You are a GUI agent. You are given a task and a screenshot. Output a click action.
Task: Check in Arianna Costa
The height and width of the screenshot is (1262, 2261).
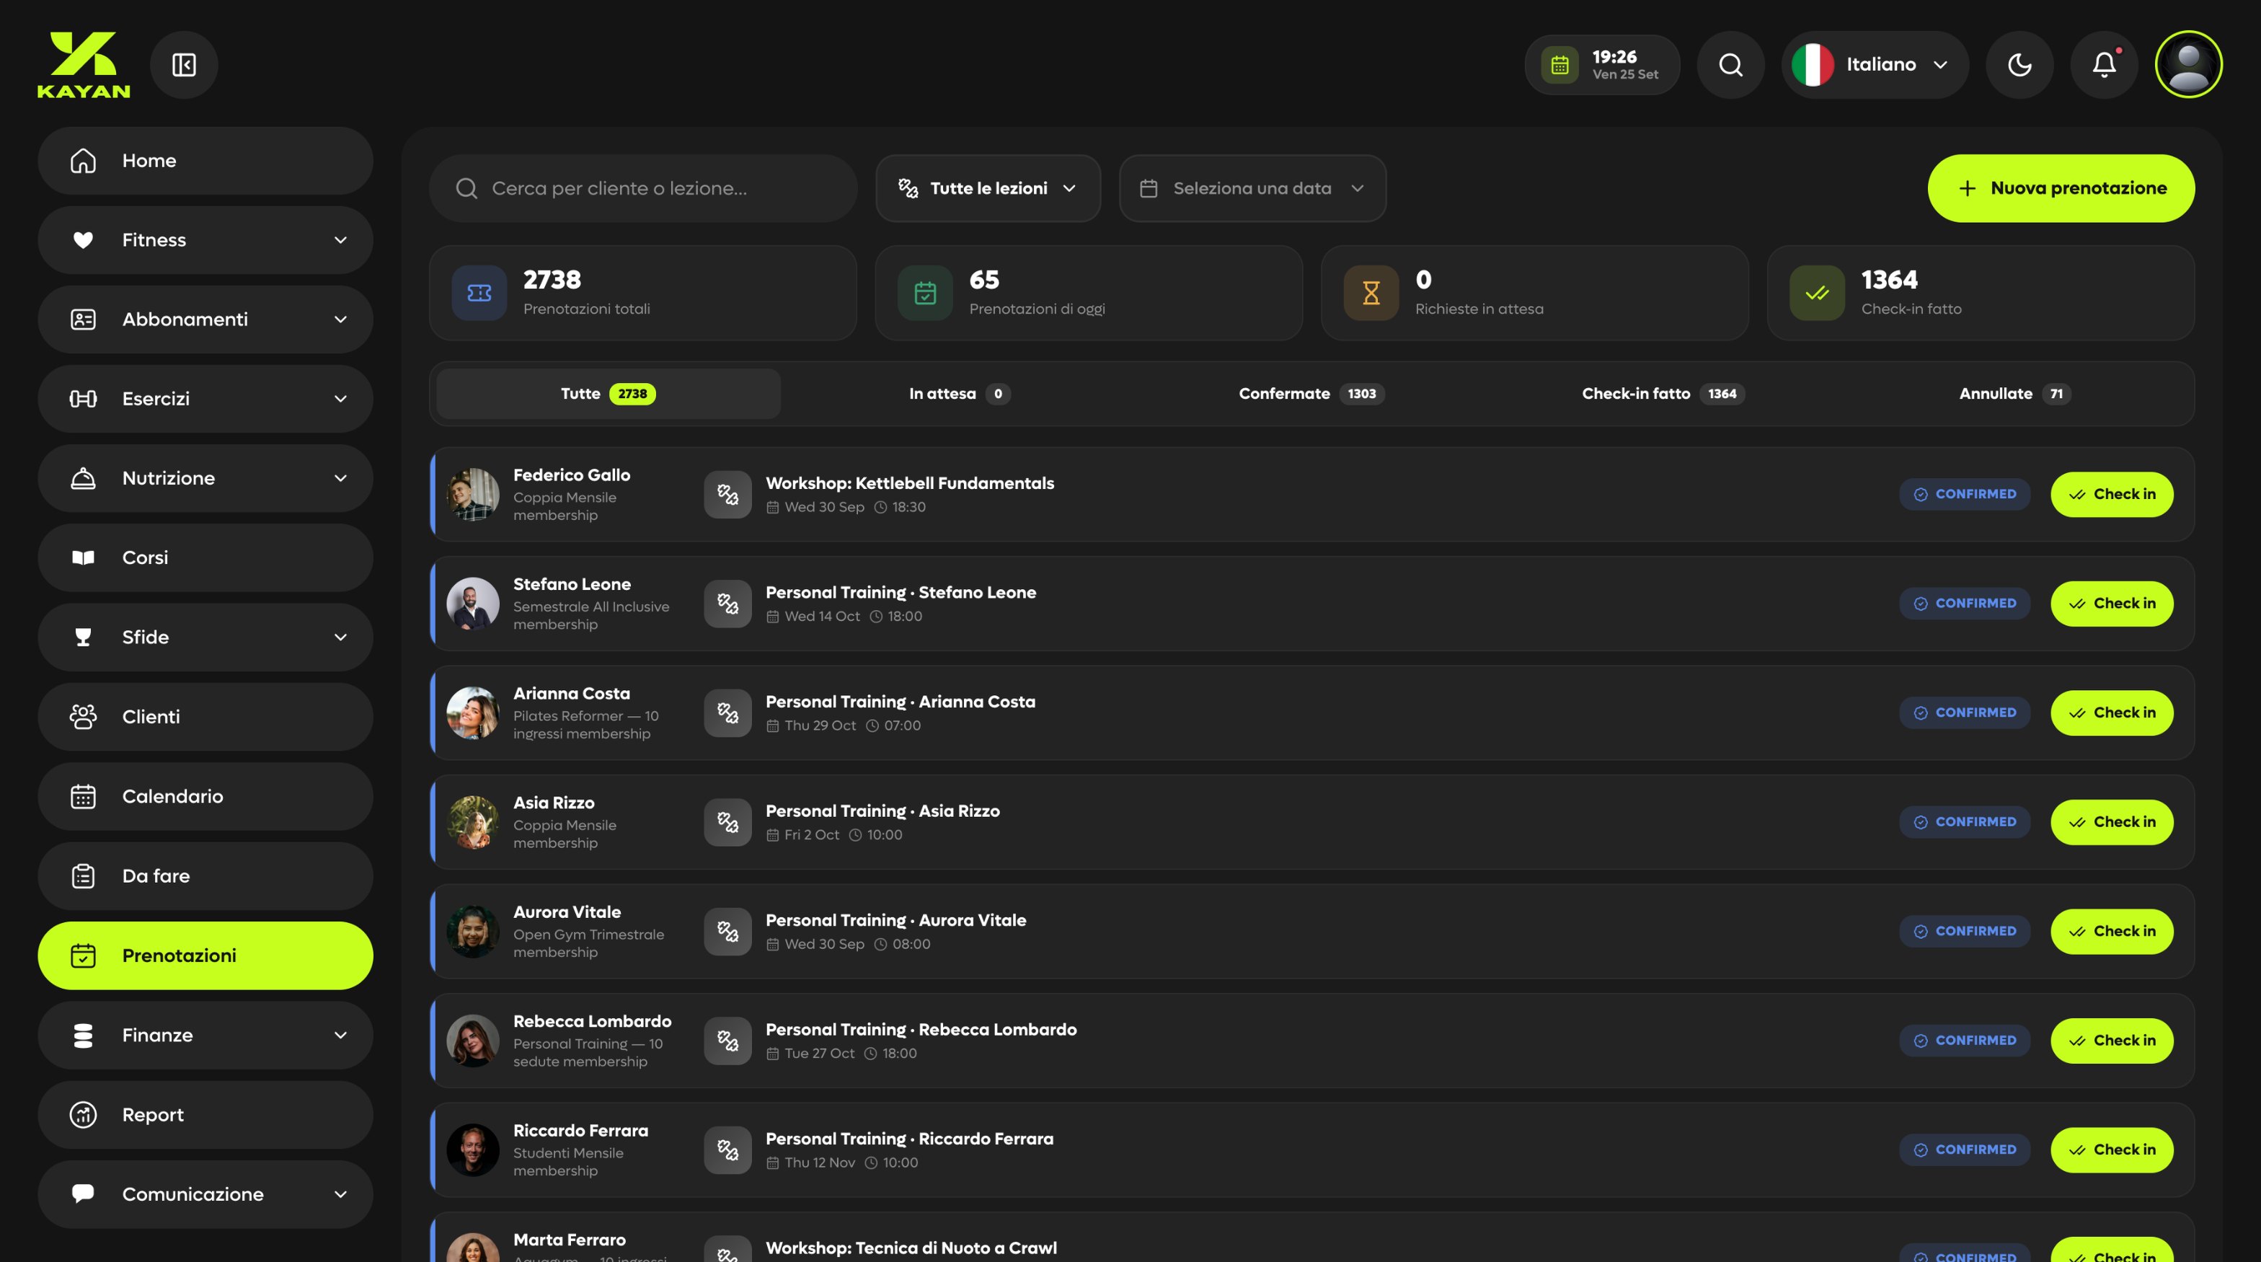click(2112, 713)
